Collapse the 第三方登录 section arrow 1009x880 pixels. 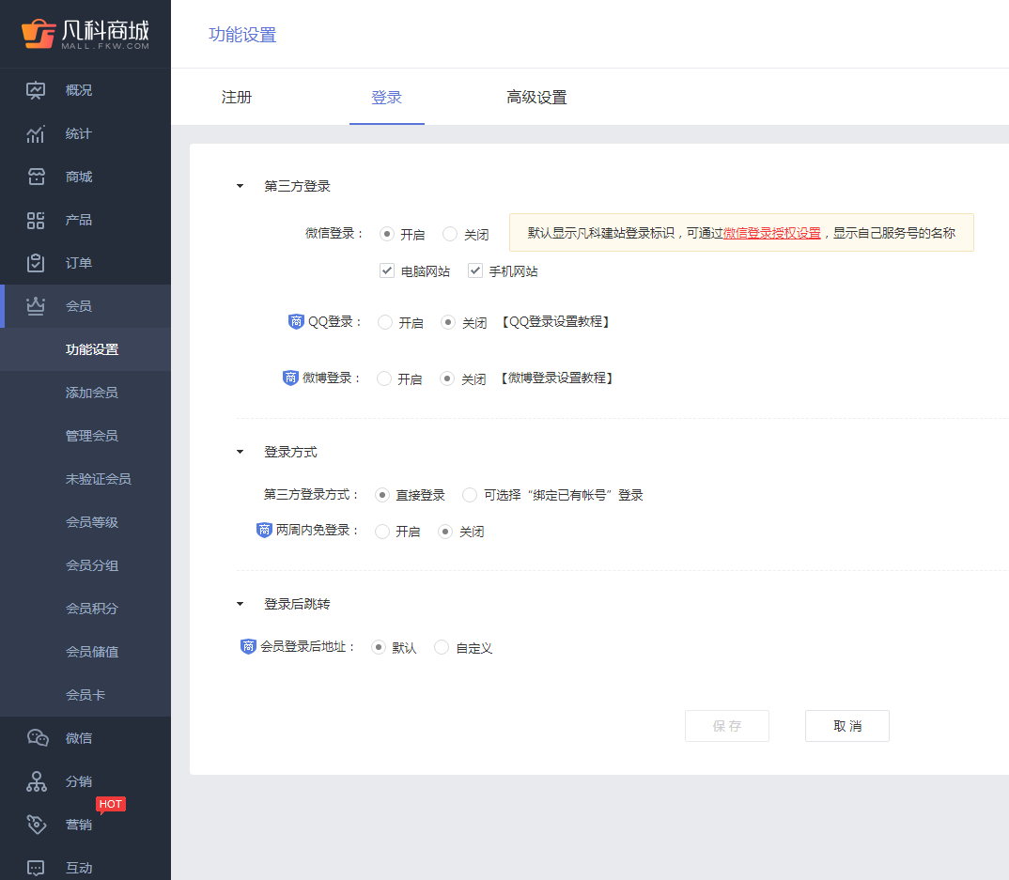240,187
